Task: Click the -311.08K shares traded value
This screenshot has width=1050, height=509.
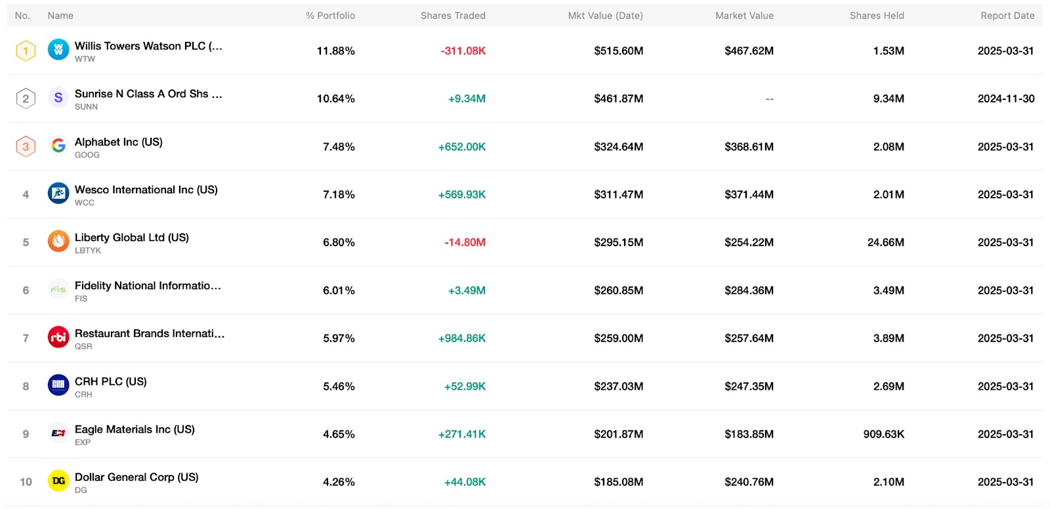Action: [x=463, y=51]
